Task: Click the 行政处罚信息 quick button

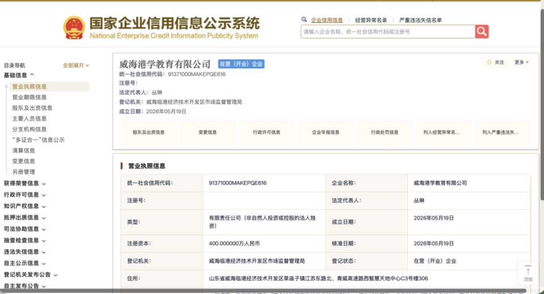Action: [384, 132]
